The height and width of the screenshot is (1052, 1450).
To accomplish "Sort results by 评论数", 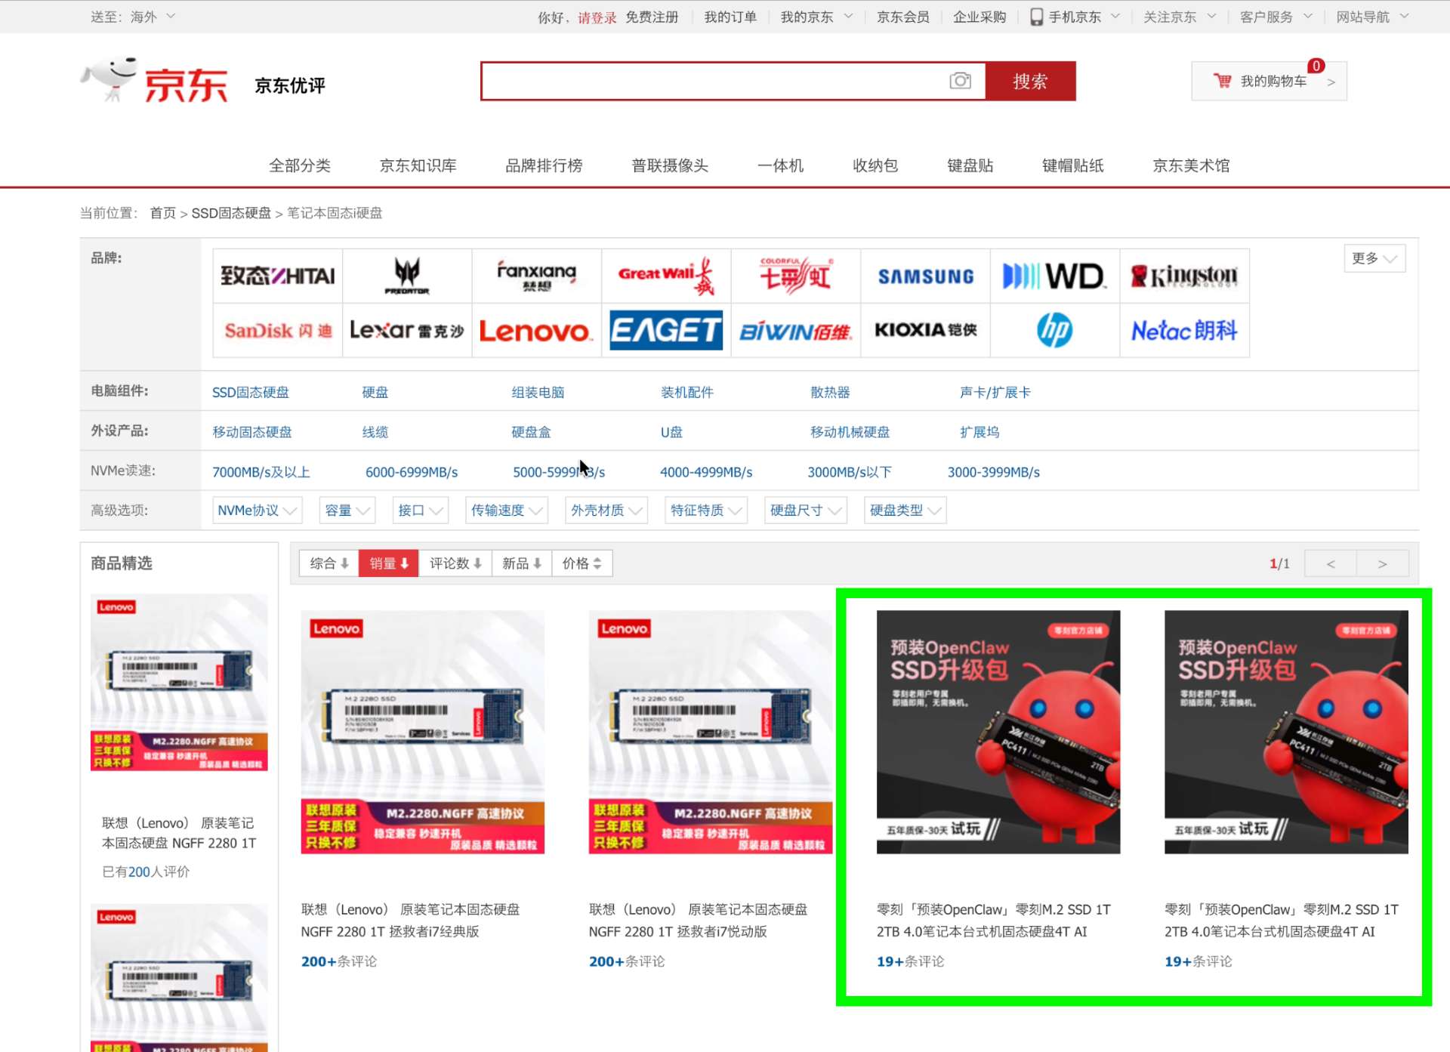I will (455, 563).
